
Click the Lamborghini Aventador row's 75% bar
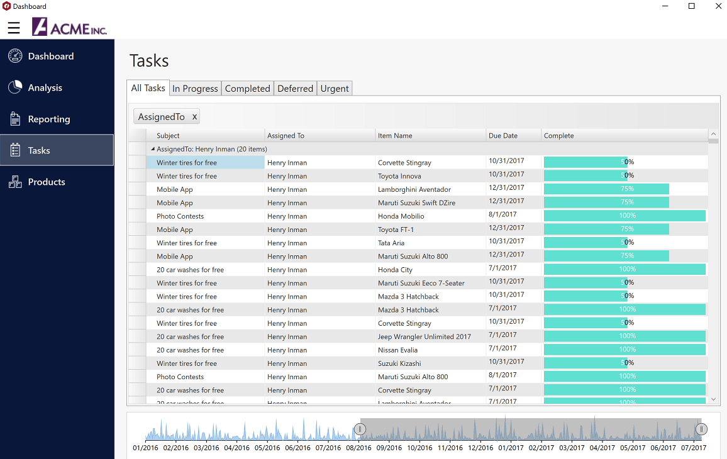[x=606, y=189]
